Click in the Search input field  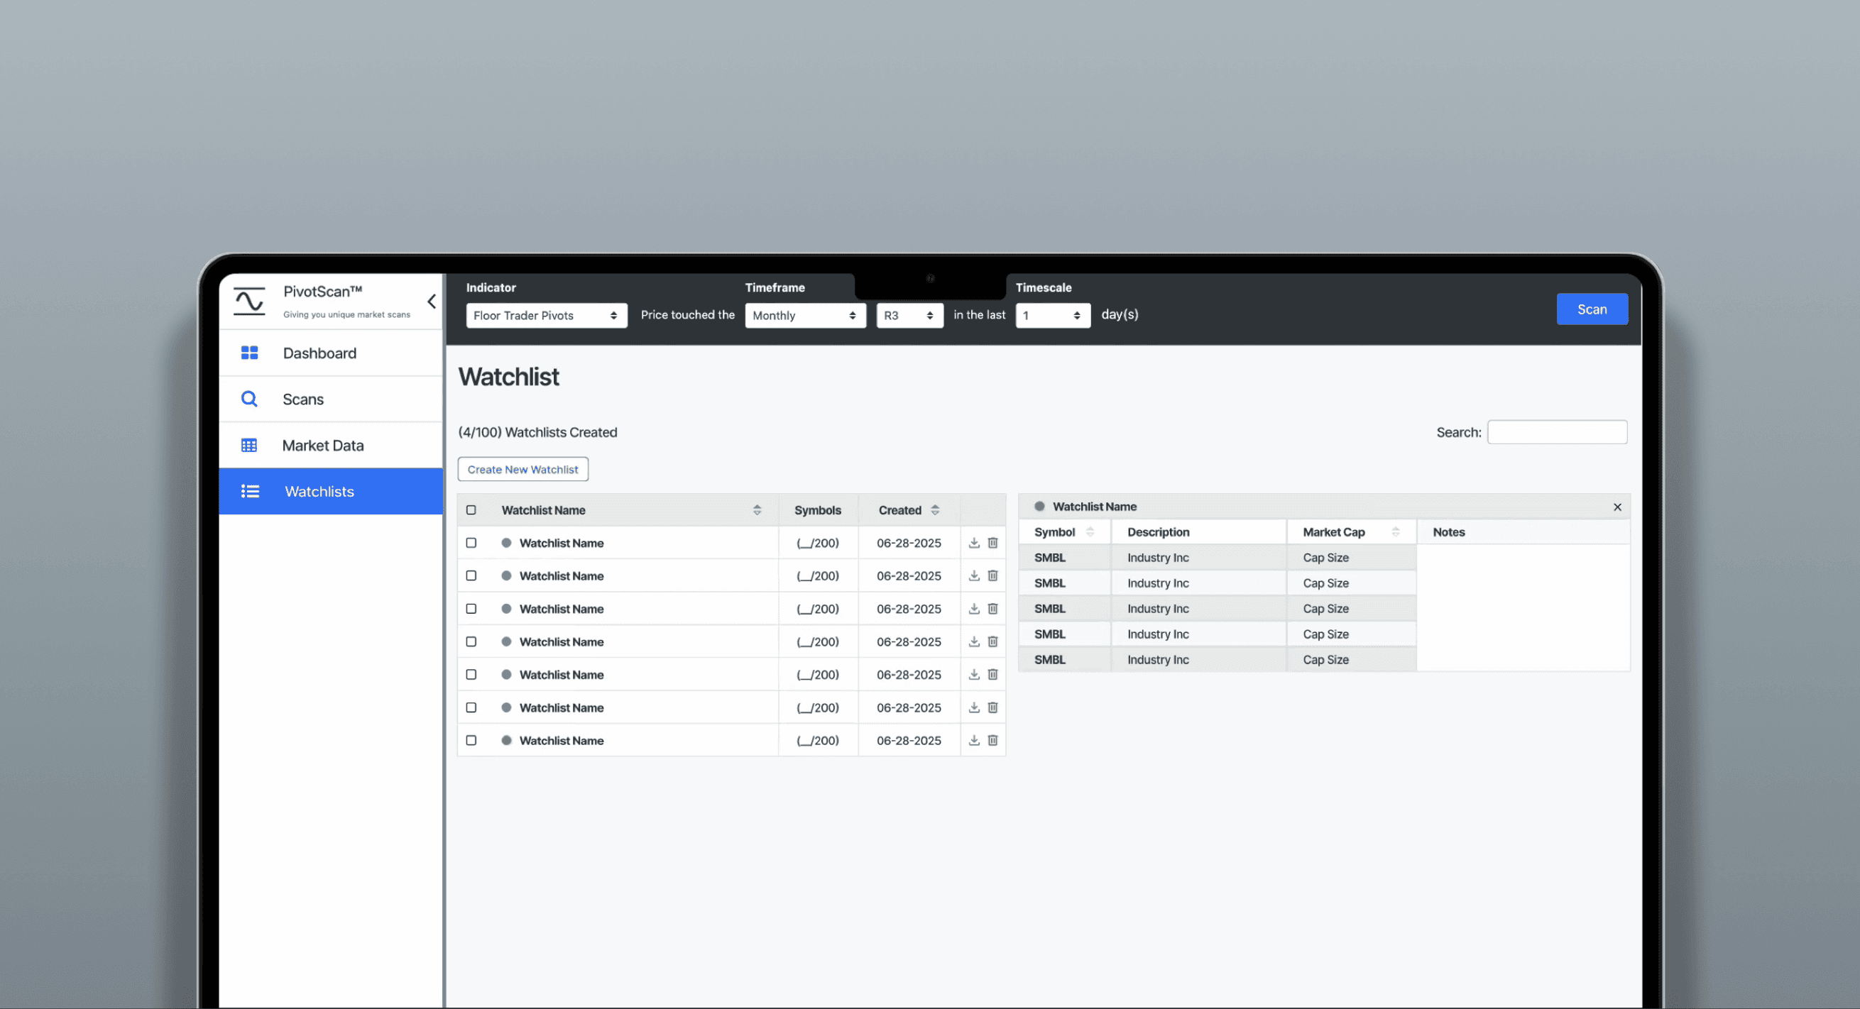tap(1558, 432)
